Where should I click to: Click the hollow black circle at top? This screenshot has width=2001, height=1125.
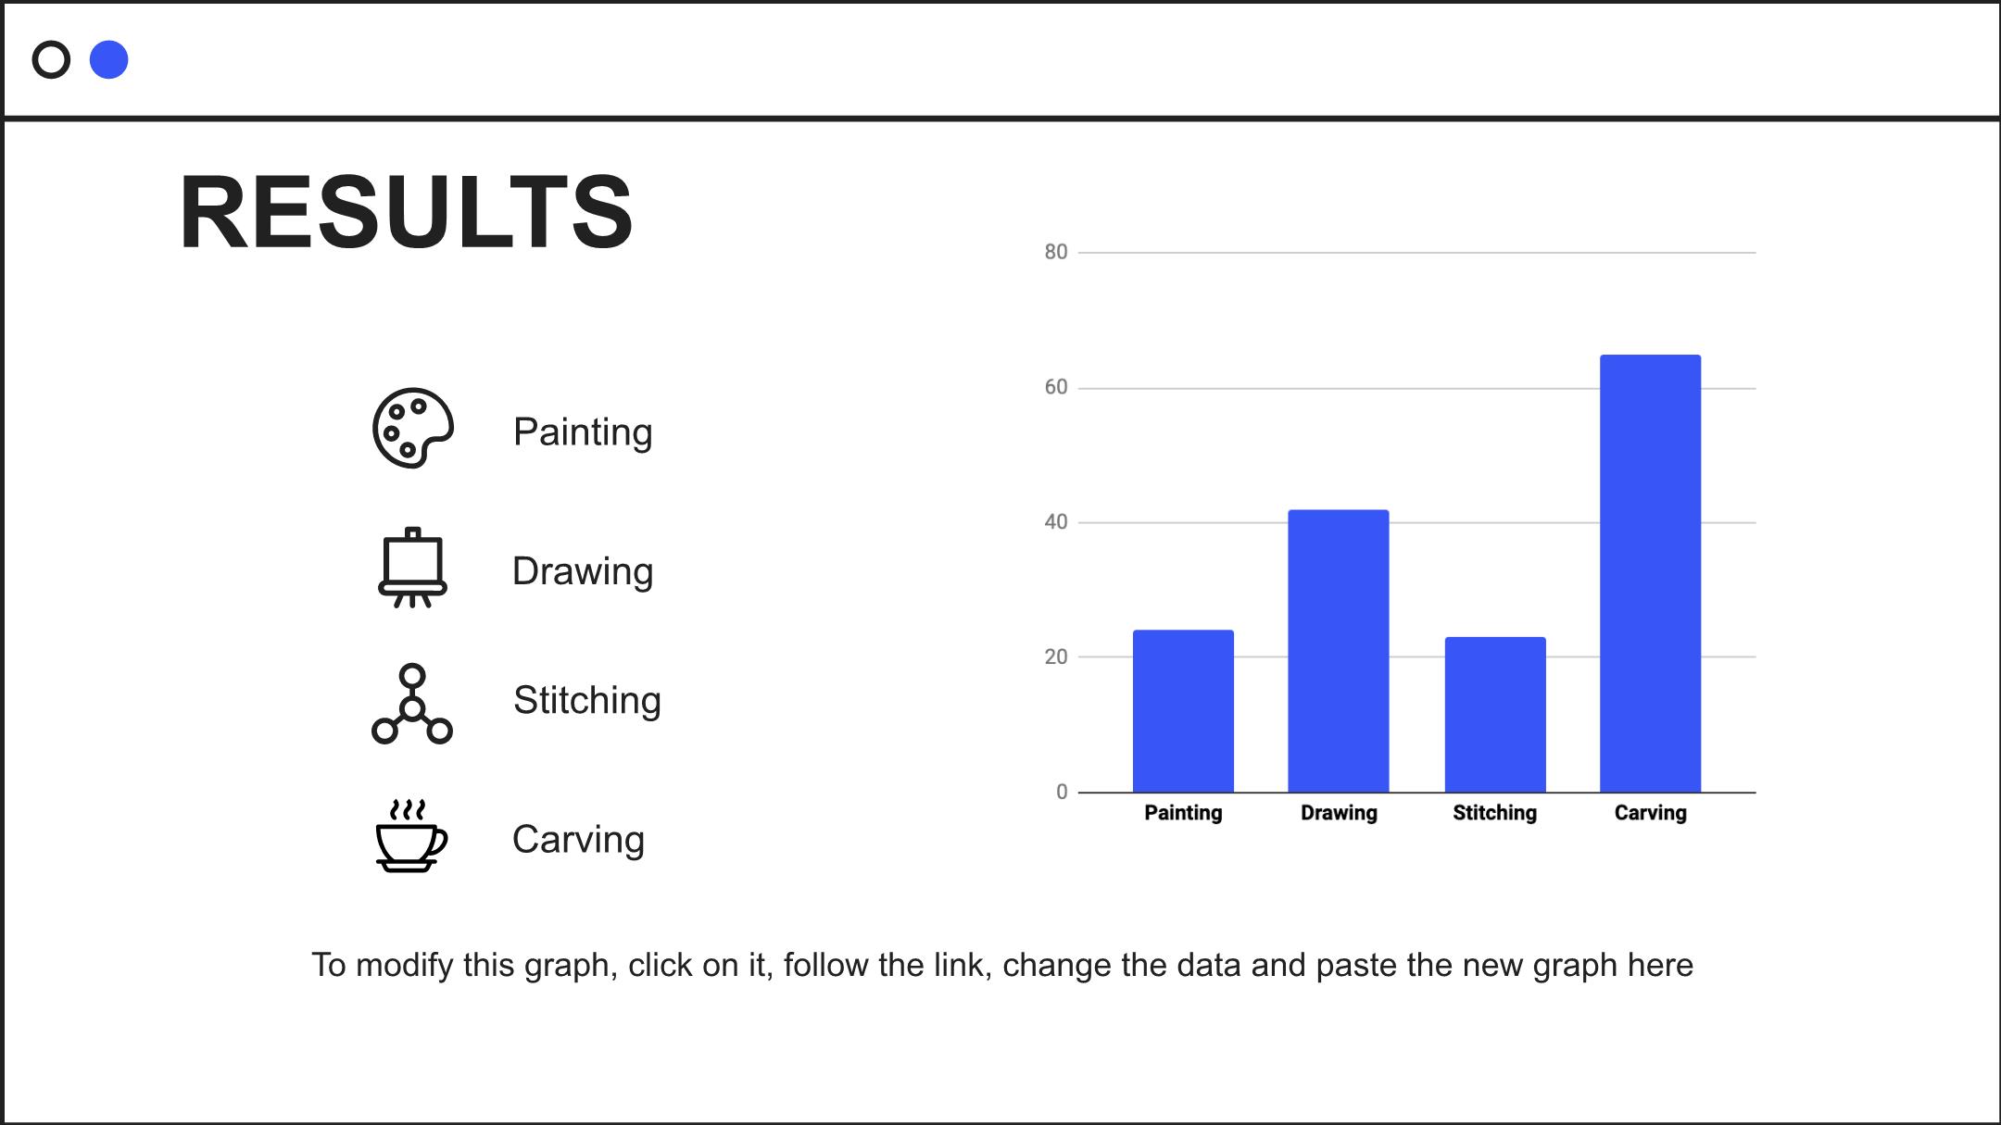[x=51, y=60]
